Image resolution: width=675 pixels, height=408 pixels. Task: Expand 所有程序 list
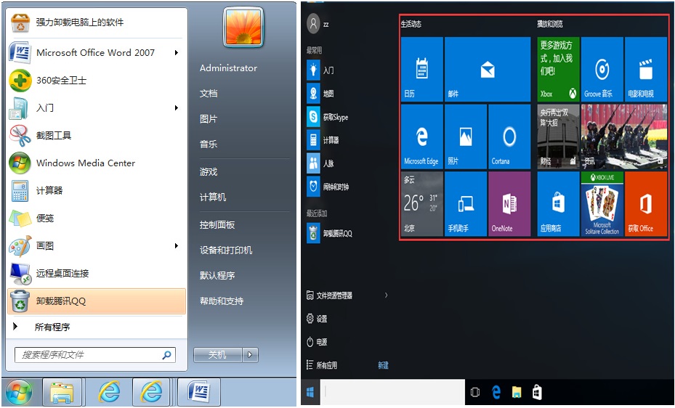coord(97,327)
